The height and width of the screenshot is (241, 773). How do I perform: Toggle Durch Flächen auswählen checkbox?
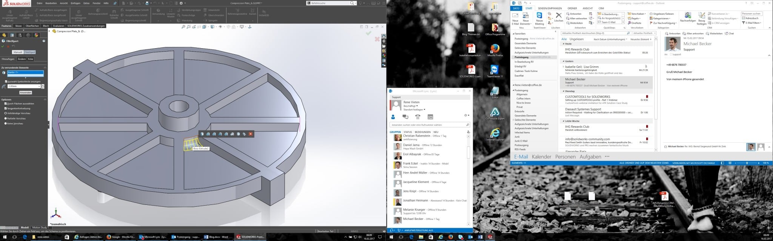click(6, 104)
